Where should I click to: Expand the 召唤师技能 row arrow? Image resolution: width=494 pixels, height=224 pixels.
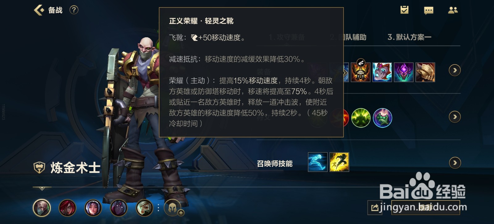455,163
